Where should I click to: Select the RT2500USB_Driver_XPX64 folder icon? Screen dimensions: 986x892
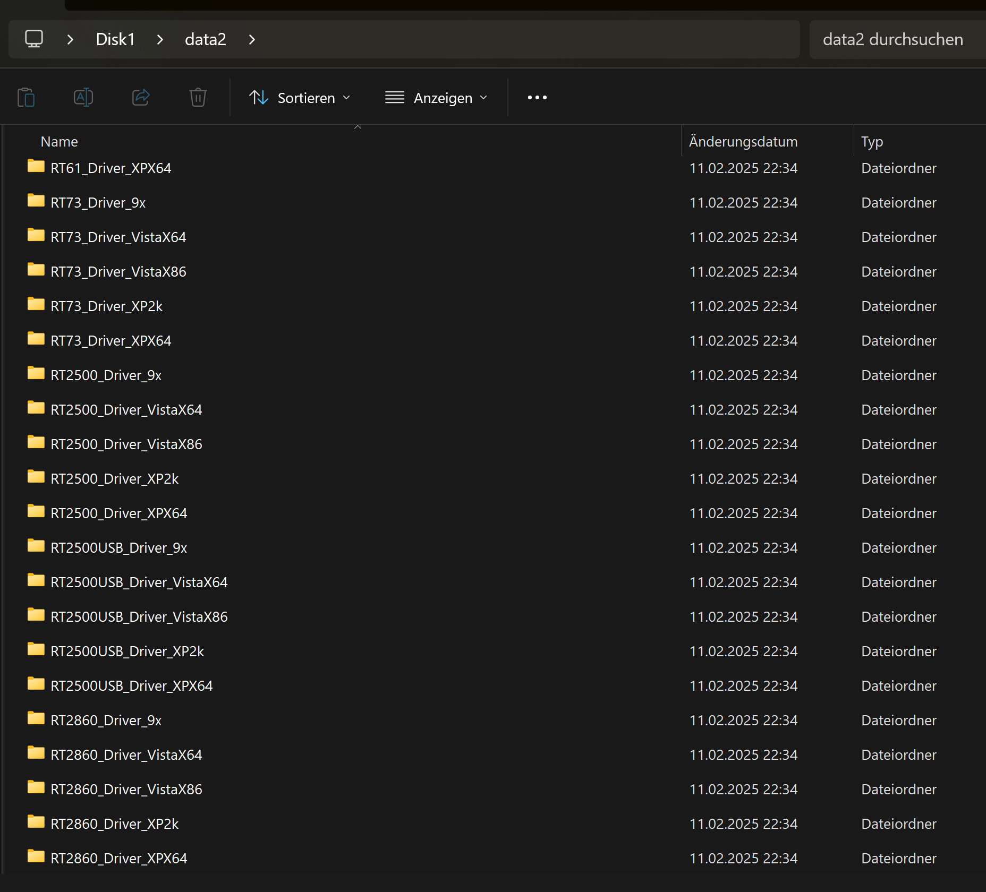(x=36, y=684)
